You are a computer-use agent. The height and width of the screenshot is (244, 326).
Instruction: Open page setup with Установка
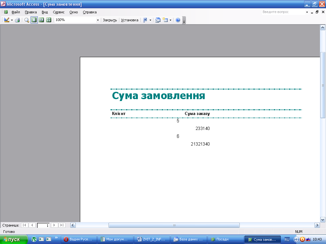coord(130,20)
